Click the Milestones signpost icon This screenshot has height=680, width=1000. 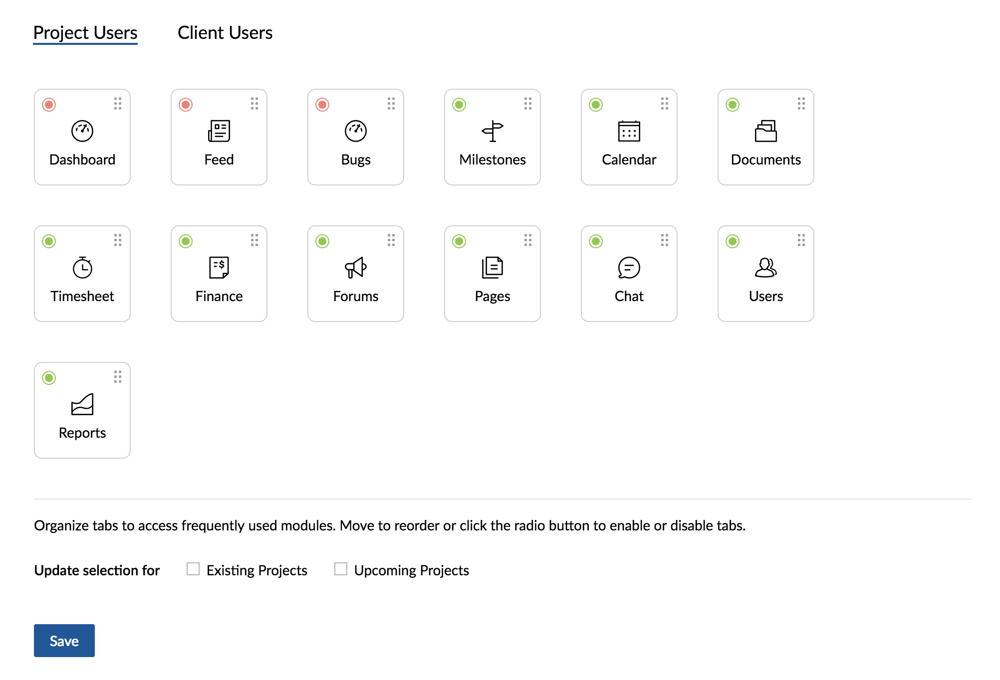[493, 131]
